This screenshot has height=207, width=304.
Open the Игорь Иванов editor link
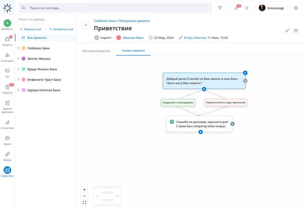coord(195,38)
